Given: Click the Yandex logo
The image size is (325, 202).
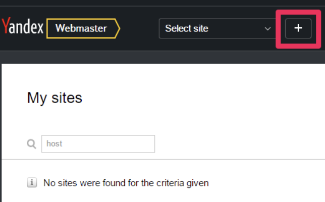Looking at the screenshot, I should tap(23, 28).
